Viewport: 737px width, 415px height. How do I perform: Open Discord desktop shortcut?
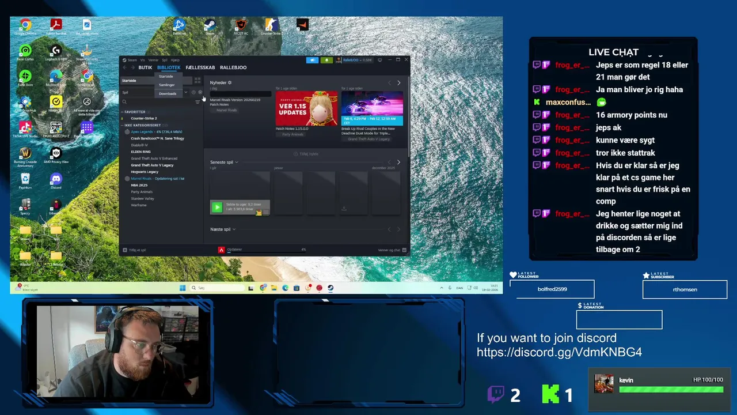click(x=56, y=179)
